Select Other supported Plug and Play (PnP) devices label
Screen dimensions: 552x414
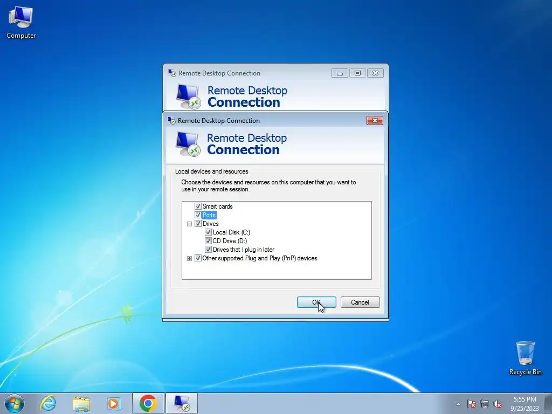pos(260,258)
